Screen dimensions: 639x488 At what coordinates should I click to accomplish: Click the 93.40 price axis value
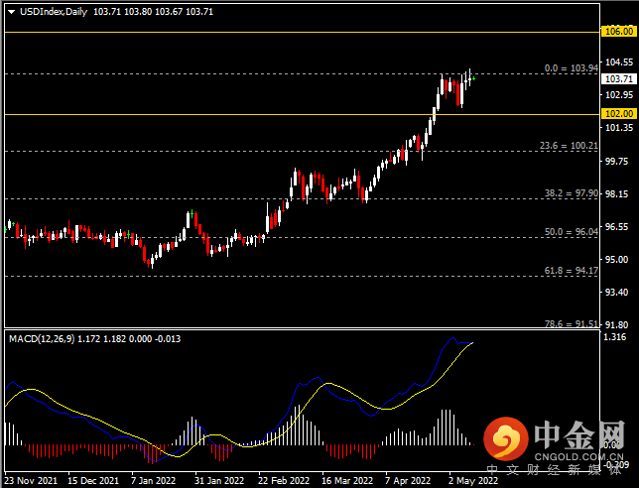click(x=617, y=292)
